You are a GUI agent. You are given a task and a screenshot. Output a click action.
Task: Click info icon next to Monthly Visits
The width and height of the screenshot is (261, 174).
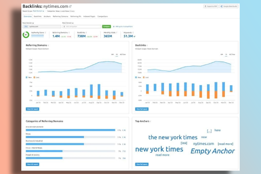[117, 33]
